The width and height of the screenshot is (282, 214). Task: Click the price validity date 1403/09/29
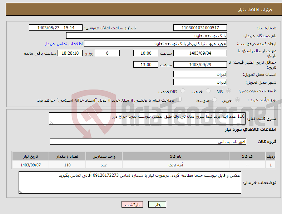[x=200, y=64]
